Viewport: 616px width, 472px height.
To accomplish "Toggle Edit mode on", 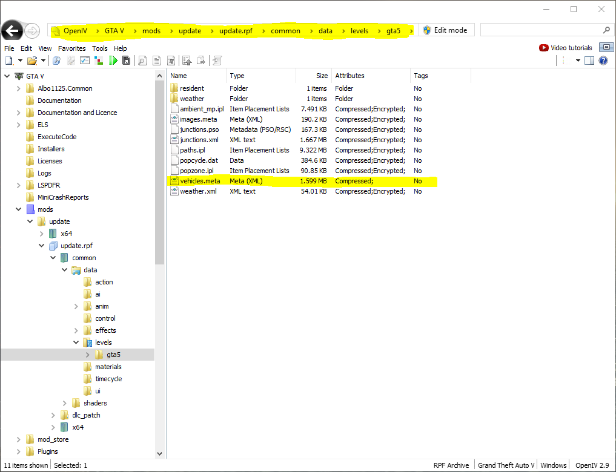I will point(446,30).
